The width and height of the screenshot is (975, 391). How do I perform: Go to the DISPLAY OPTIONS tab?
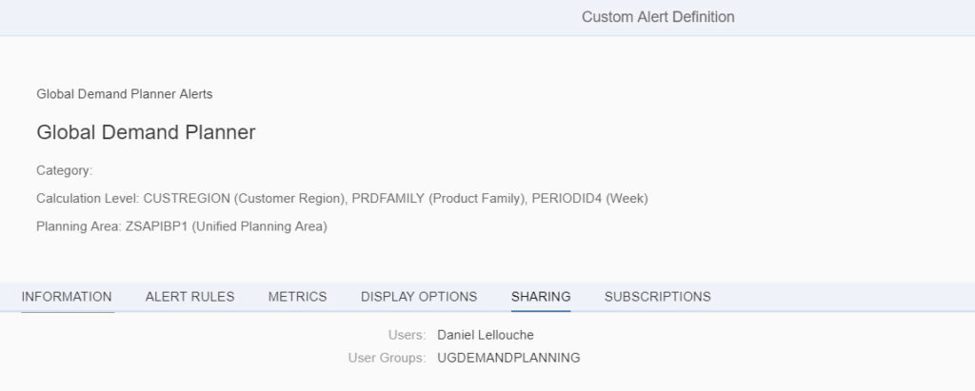pyautogui.click(x=419, y=297)
